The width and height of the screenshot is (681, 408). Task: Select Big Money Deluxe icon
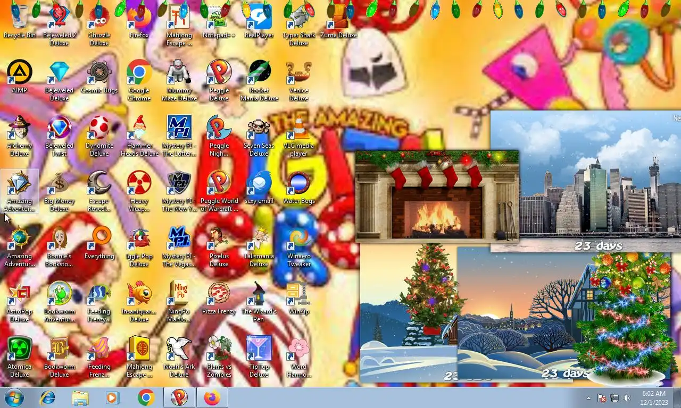point(60,191)
